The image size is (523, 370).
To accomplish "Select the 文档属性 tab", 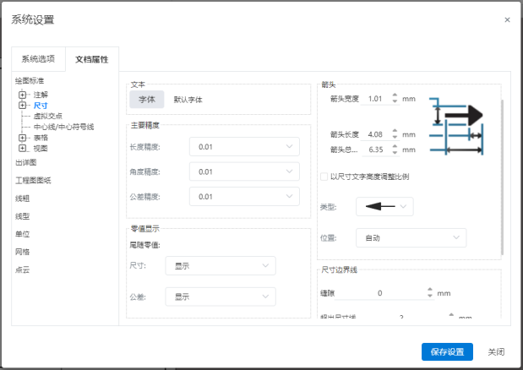I will [92, 59].
